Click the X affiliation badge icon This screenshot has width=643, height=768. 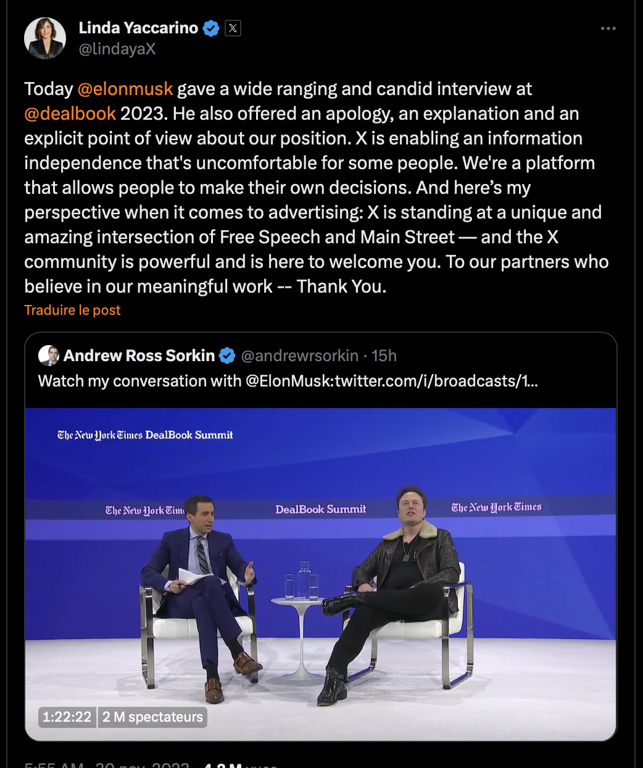[x=233, y=28]
